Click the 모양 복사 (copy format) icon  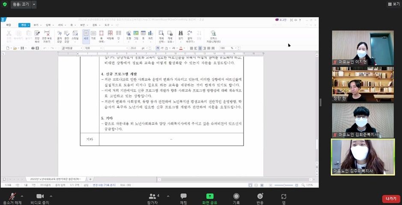tap(37, 36)
